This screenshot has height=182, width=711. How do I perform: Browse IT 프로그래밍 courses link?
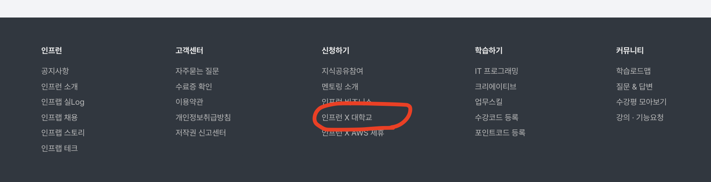pos(496,71)
